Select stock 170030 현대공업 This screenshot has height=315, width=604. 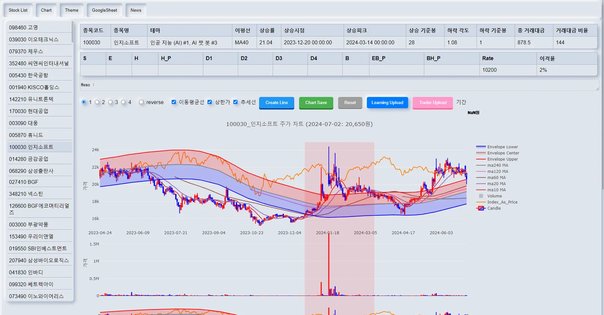coord(39,111)
